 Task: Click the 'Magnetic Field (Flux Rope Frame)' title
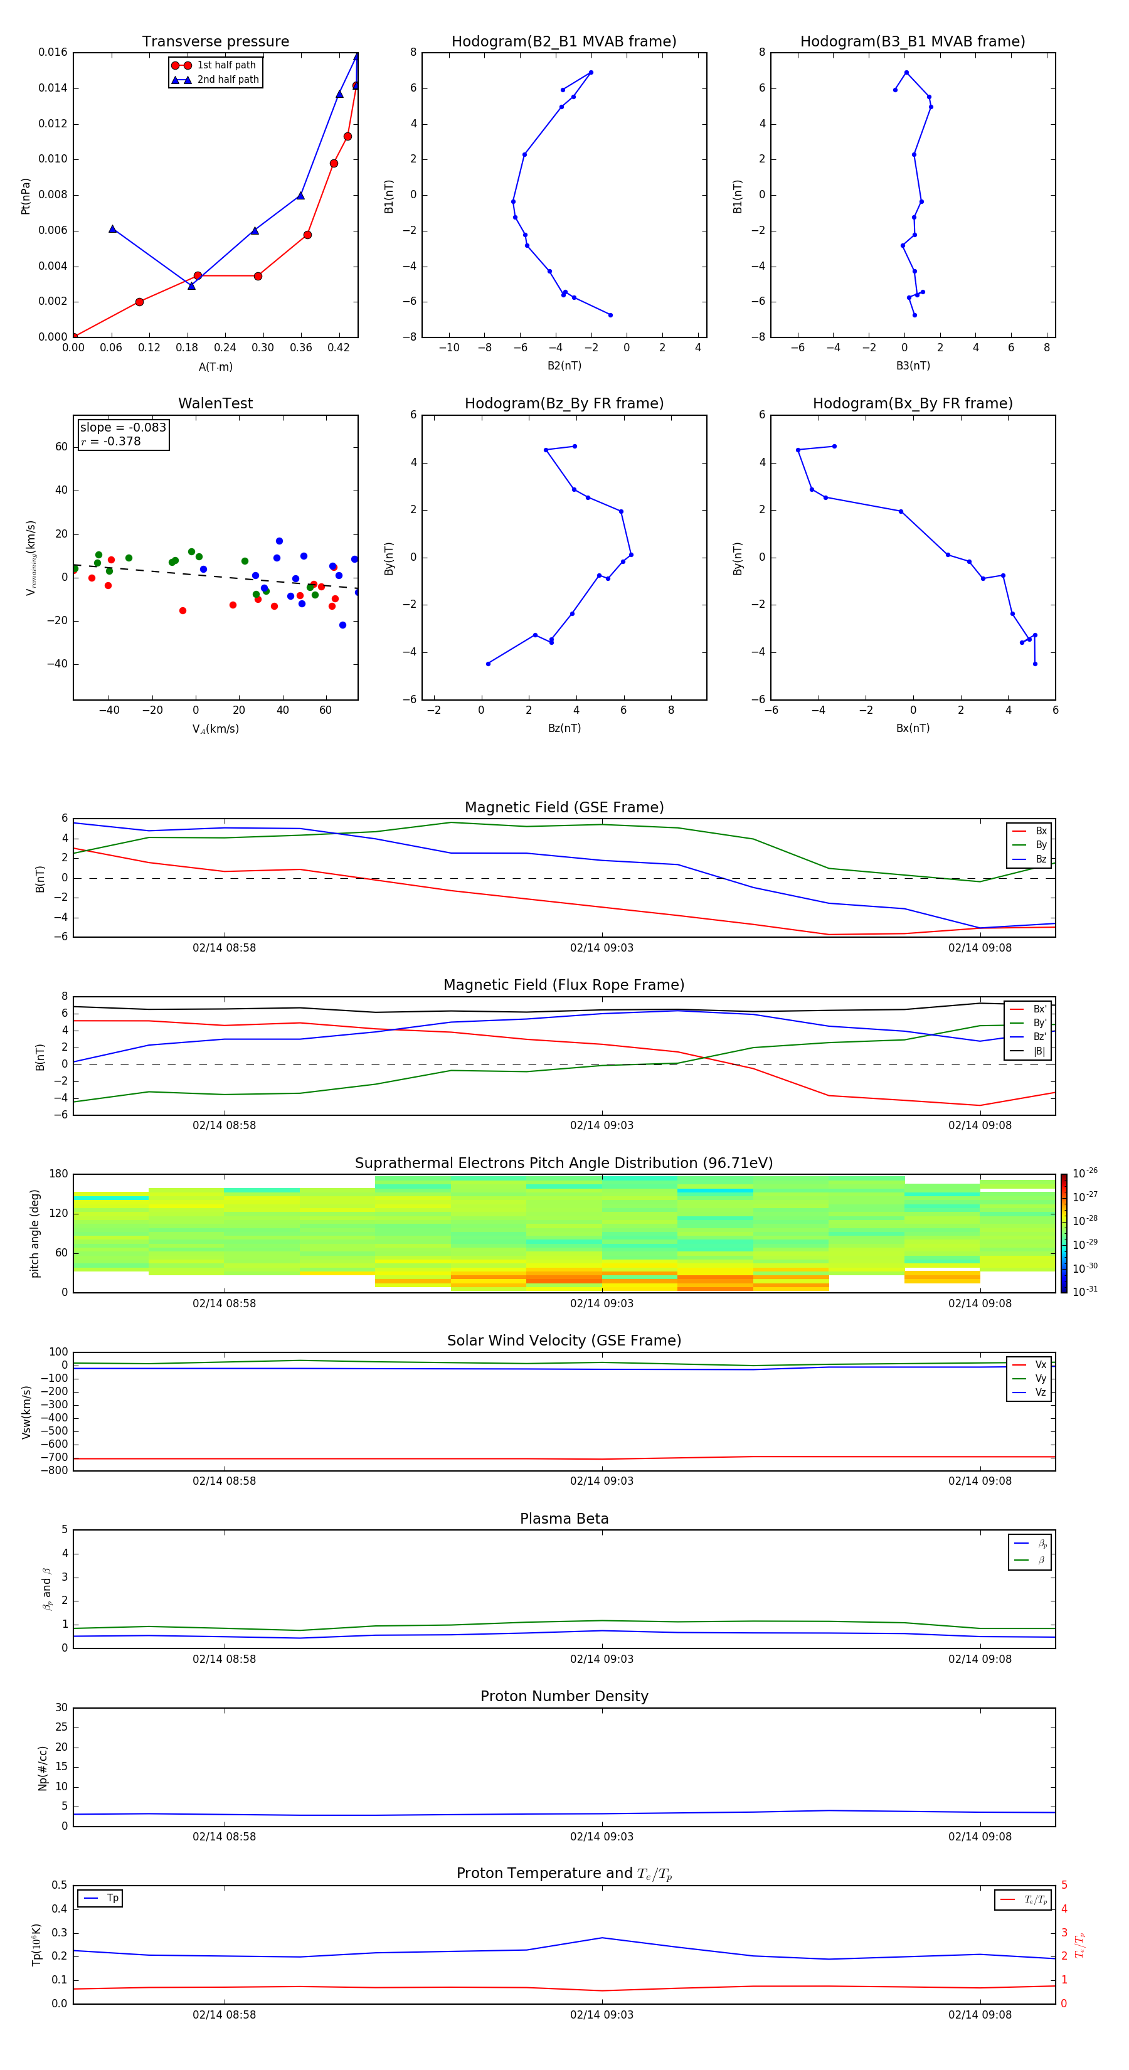pyautogui.click(x=564, y=985)
